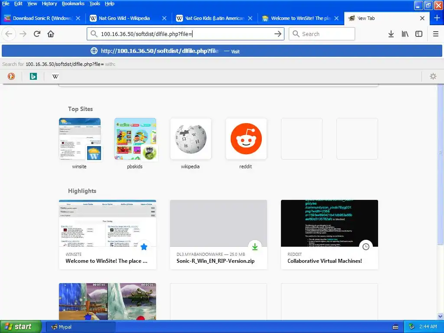Reload the page with the refresh icon
This screenshot has height=333, width=444.
click(37, 34)
